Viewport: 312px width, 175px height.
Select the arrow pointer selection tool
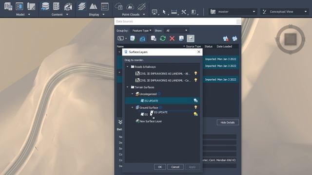point(164,12)
